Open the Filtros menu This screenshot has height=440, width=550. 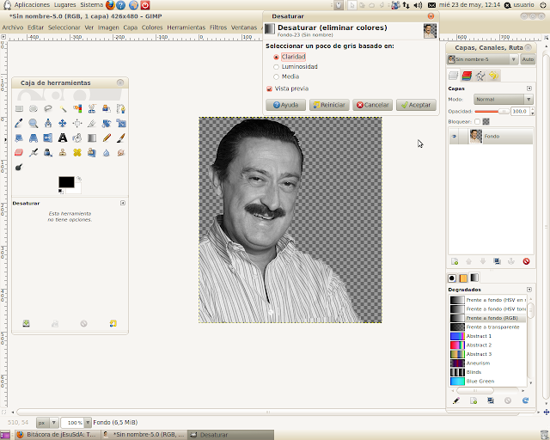click(x=217, y=27)
